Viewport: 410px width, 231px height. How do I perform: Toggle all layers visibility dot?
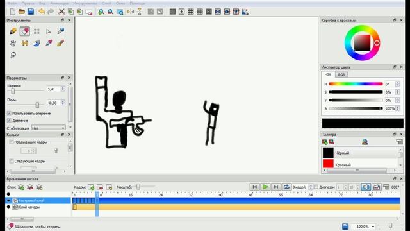coord(8,194)
